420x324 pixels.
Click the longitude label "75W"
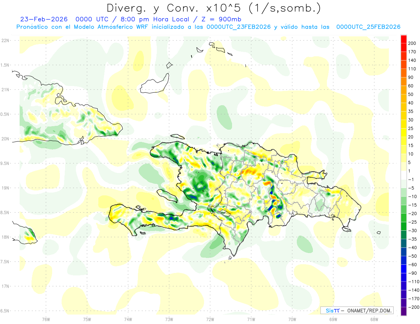coord(87,319)
